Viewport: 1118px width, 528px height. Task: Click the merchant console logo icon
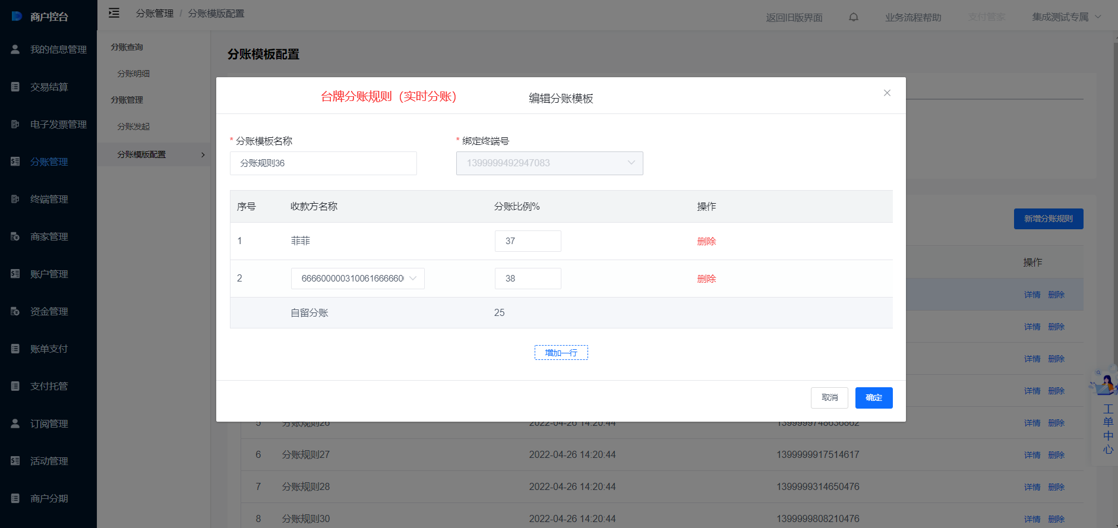tap(17, 16)
